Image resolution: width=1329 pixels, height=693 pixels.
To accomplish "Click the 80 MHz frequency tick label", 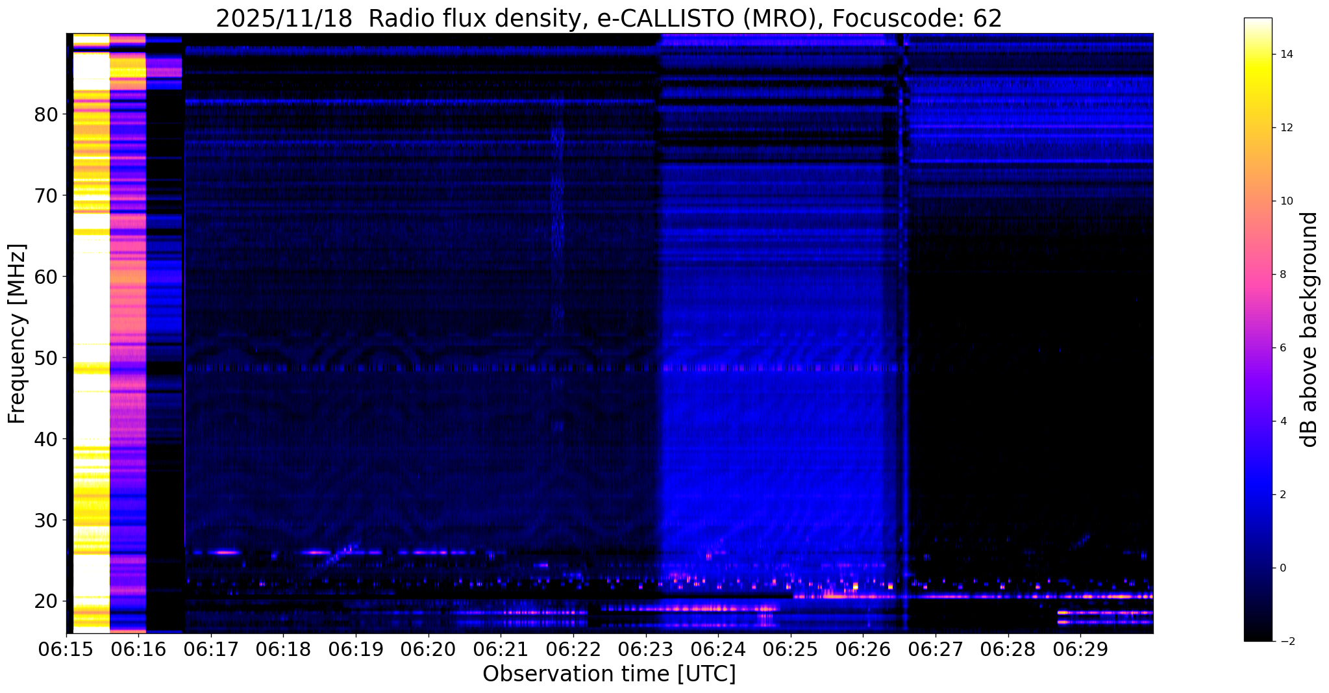I will point(46,114).
